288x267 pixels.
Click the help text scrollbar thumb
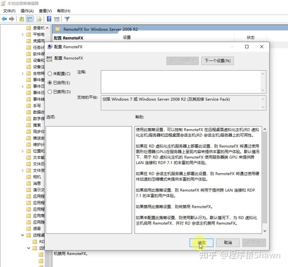(265, 177)
